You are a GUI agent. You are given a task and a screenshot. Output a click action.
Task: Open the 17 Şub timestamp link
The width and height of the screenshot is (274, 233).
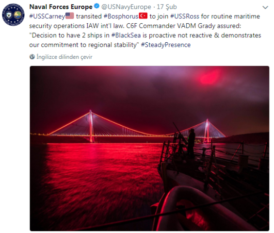tap(167, 7)
